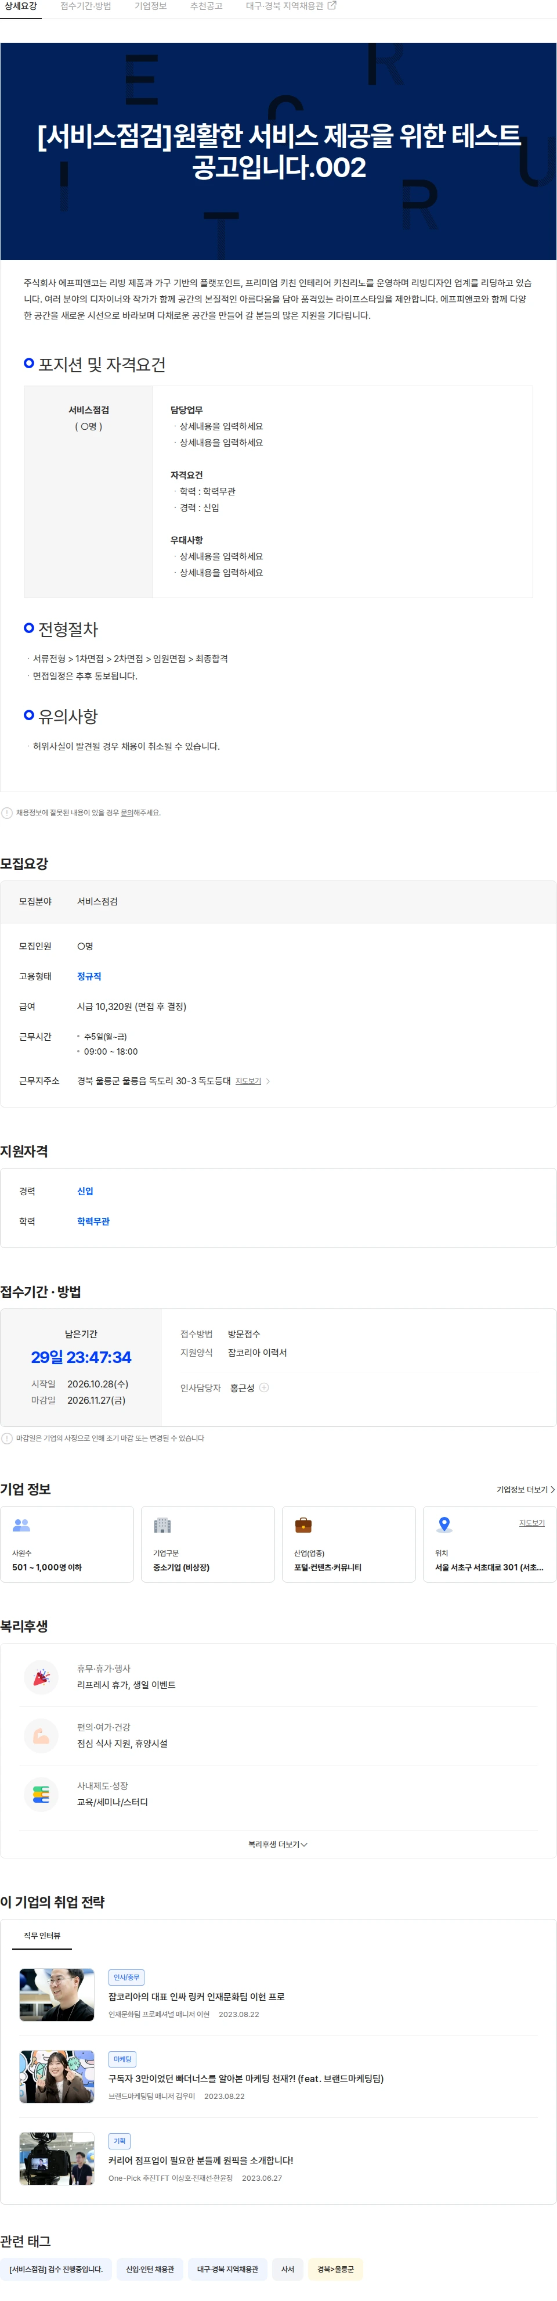Image resolution: width=557 pixels, height=2301 pixels.
Task: Open article 잡코리아의 대표 인싸 링커
Action: coord(196,1997)
